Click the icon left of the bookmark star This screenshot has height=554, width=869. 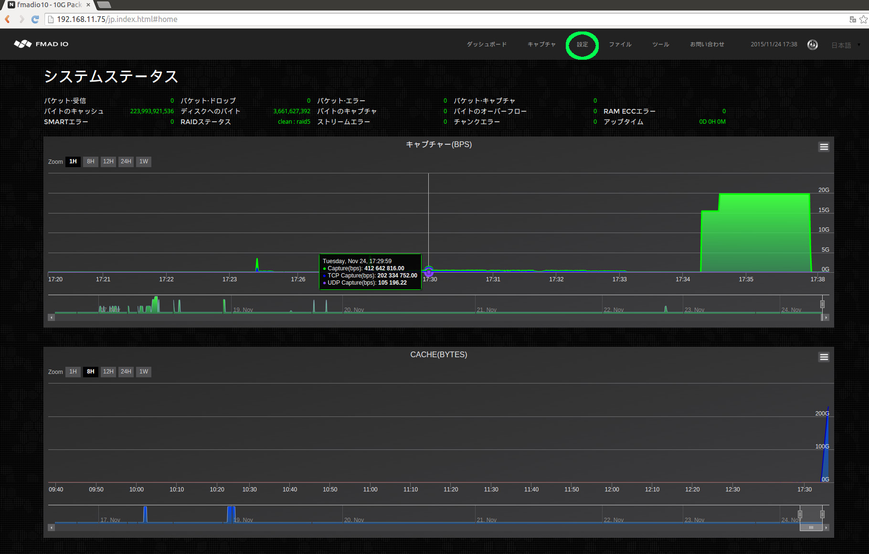[853, 19]
